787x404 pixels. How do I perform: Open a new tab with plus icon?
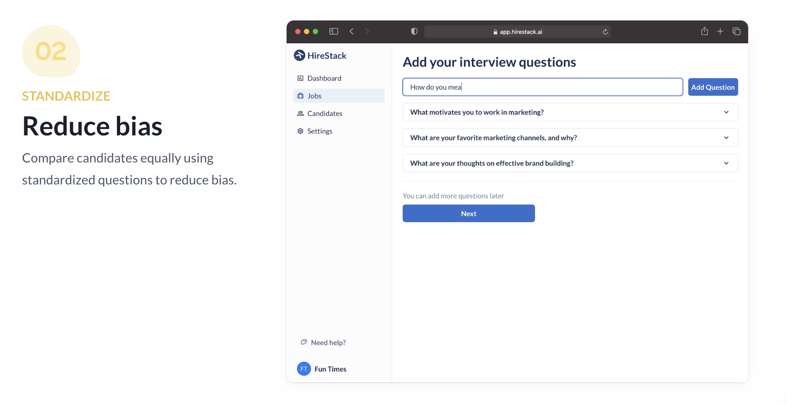coord(720,31)
